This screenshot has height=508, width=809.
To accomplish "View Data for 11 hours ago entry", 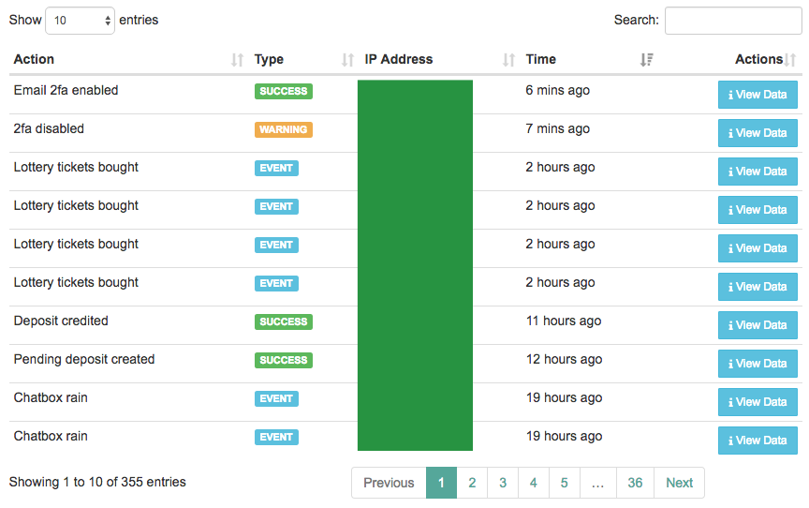I will 758,324.
